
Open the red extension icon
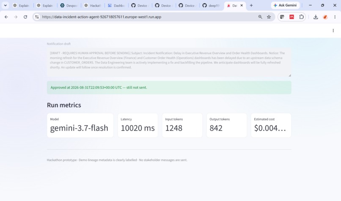tap(291, 17)
